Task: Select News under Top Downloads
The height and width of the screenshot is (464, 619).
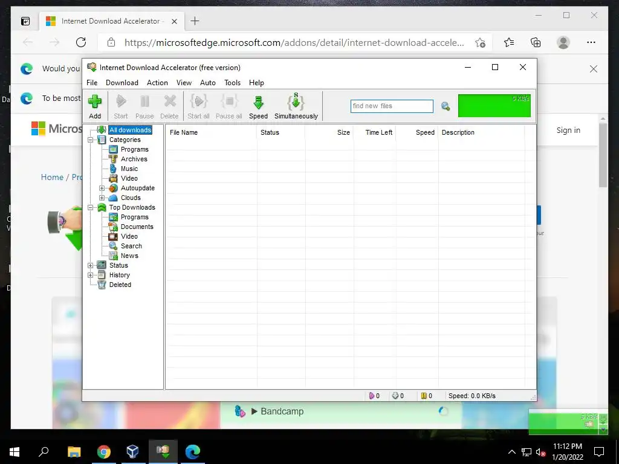Action: pos(129,256)
